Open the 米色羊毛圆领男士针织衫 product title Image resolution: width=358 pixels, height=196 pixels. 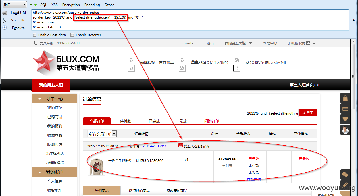pyautogui.click(x=136, y=160)
